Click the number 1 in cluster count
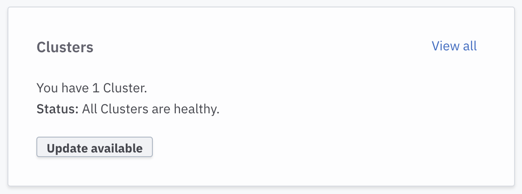 [96, 88]
